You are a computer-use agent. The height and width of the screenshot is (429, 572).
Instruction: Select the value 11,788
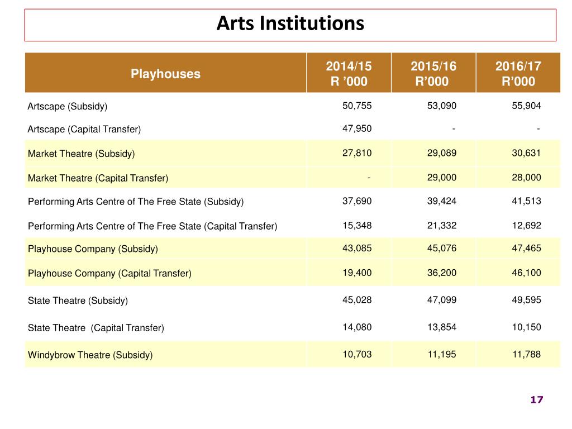[526, 354]
